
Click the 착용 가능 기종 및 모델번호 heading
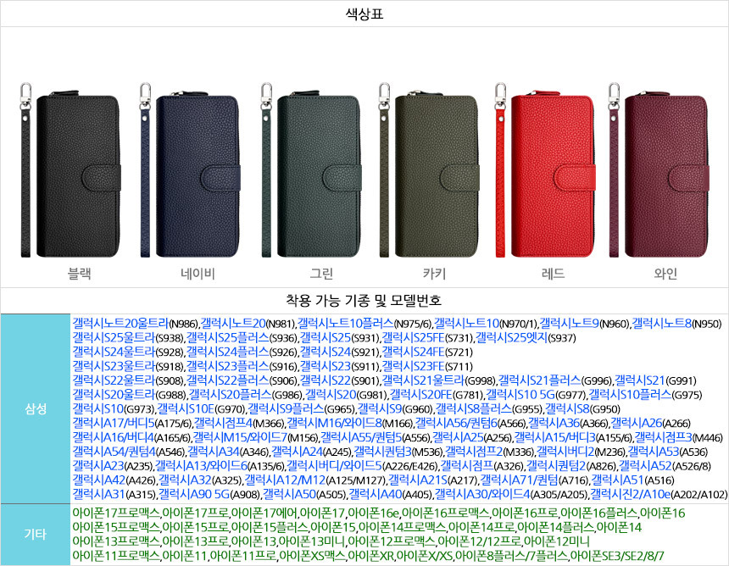[364, 301]
